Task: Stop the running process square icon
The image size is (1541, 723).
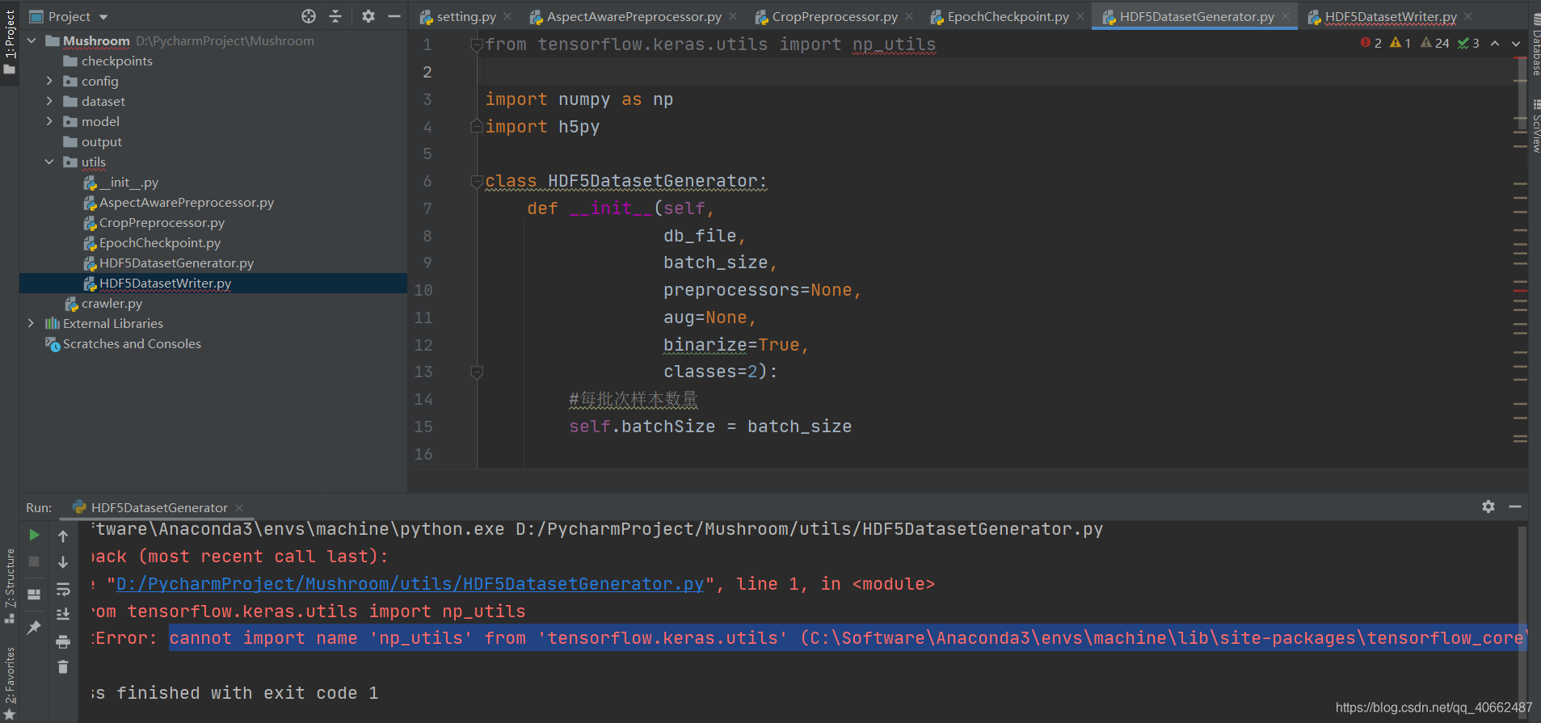Action: coord(34,561)
